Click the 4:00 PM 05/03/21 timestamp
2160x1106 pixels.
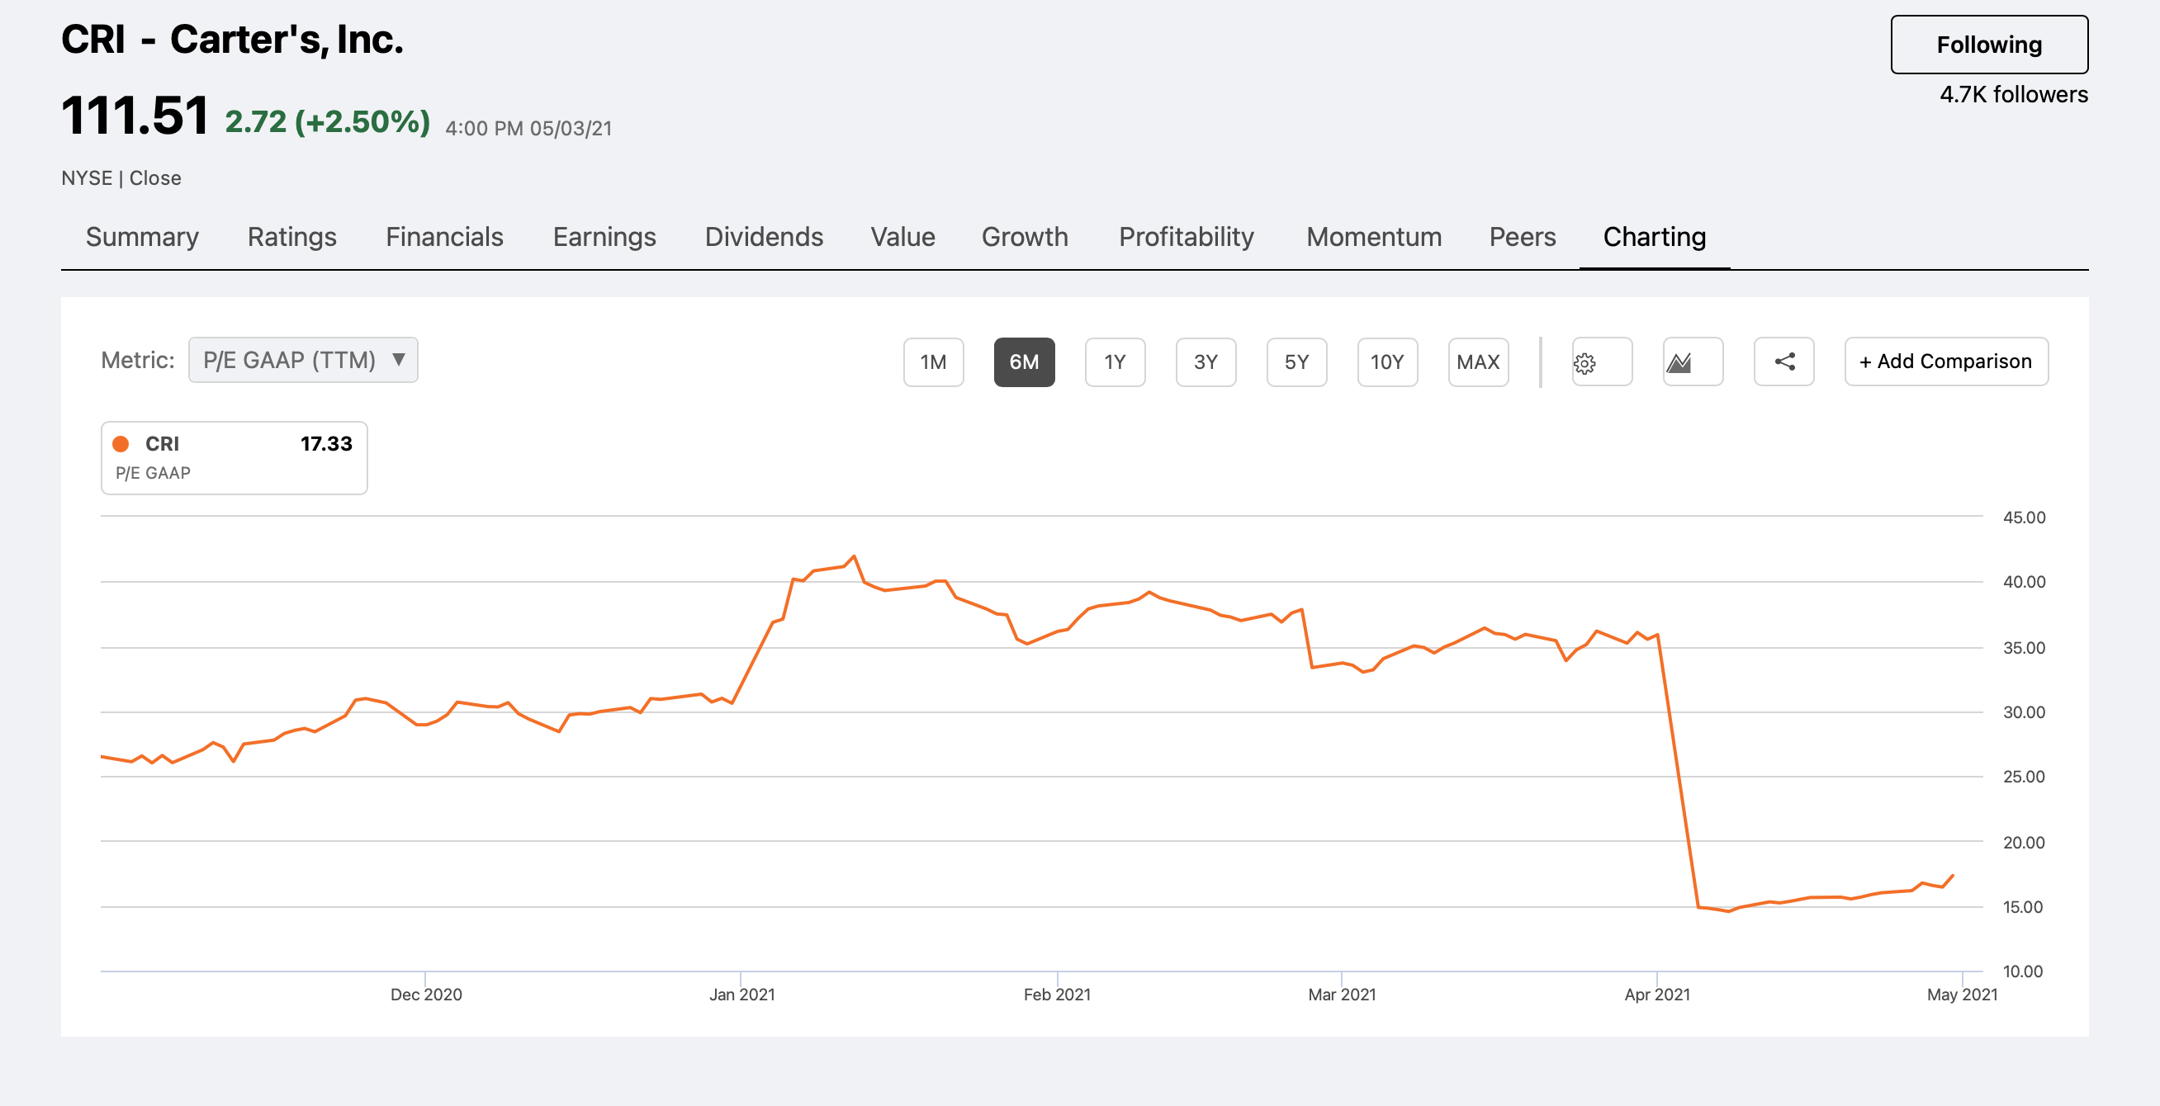click(528, 128)
